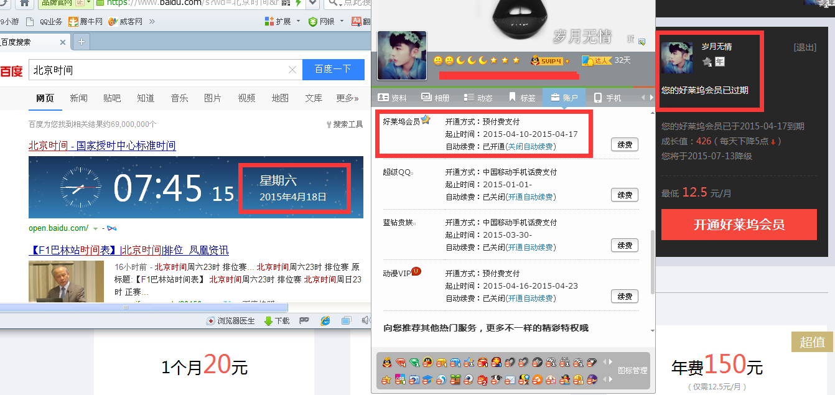Open the 相册 tab in QQ profile
835x395 pixels.
tap(435, 98)
